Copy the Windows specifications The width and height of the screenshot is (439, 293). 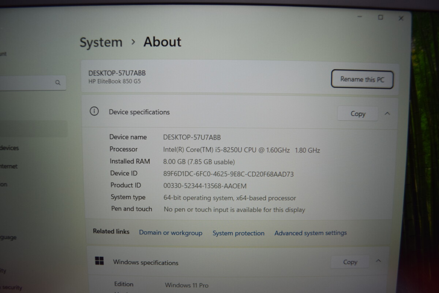coord(350,262)
